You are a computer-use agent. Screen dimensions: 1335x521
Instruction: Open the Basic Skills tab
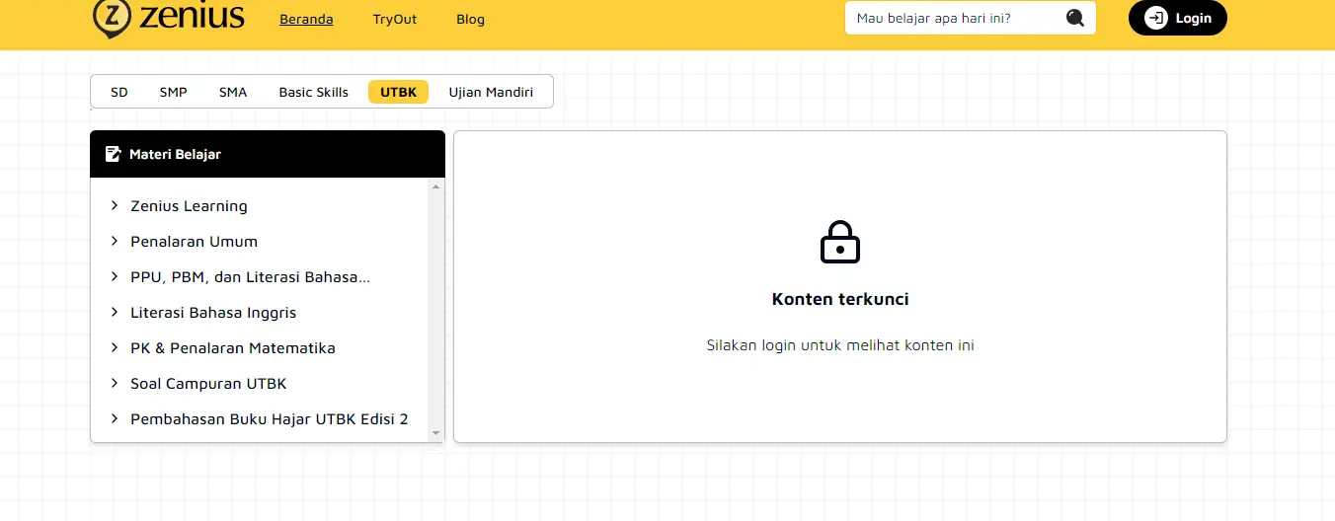click(314, 92)
